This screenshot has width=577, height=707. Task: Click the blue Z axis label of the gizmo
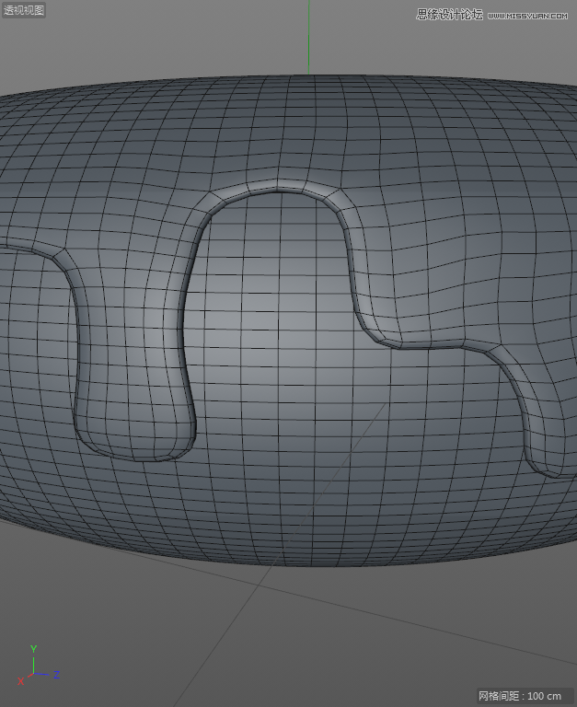pos(56,675)
